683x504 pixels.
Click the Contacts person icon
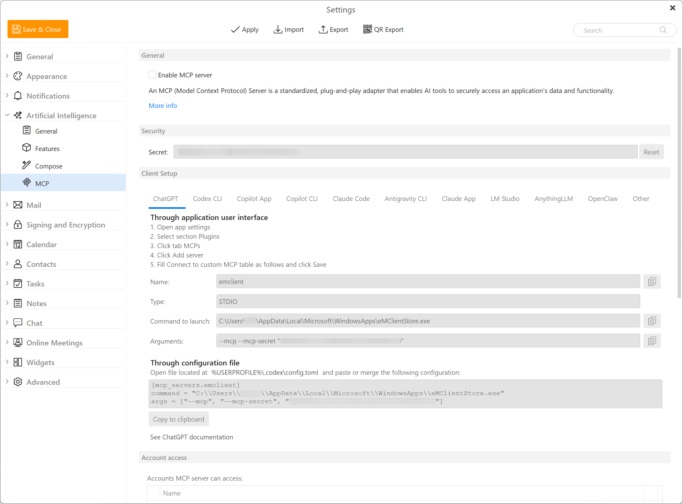click(x=18, y=264)
